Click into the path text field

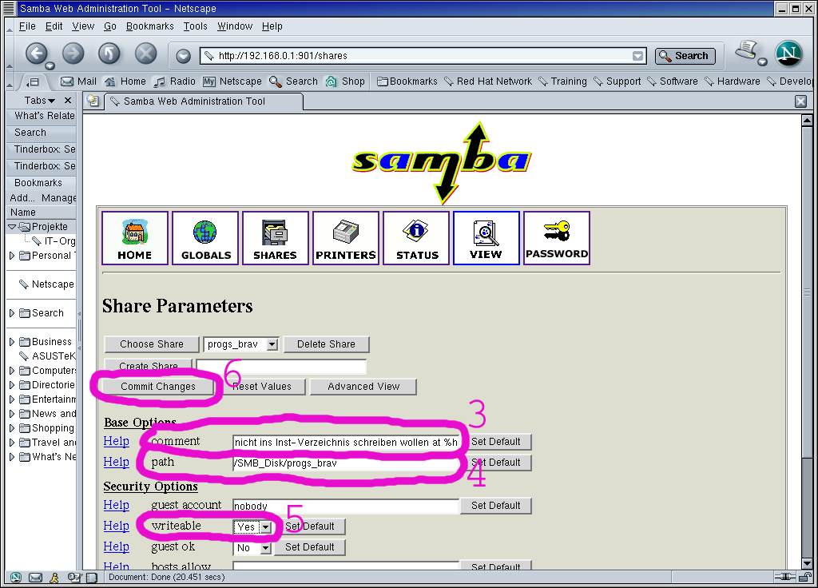(345, 463)
